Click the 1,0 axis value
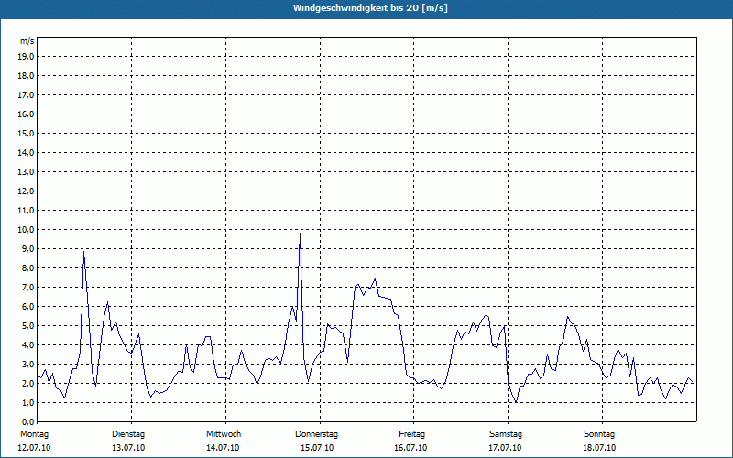 pyautogui.click(x=28, y=403)
